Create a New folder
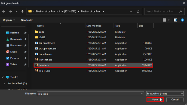Screen dimensions: 187x105 [x=27, y=20]
